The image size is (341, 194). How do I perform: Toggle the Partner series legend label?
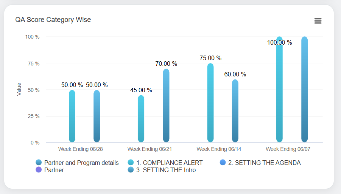54,170
